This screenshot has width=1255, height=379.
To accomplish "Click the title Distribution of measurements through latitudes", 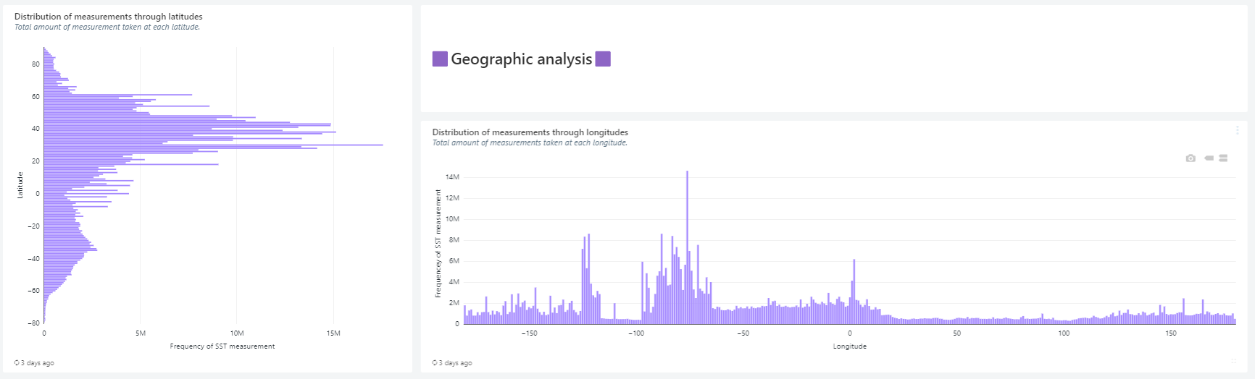I will [109, 17].
